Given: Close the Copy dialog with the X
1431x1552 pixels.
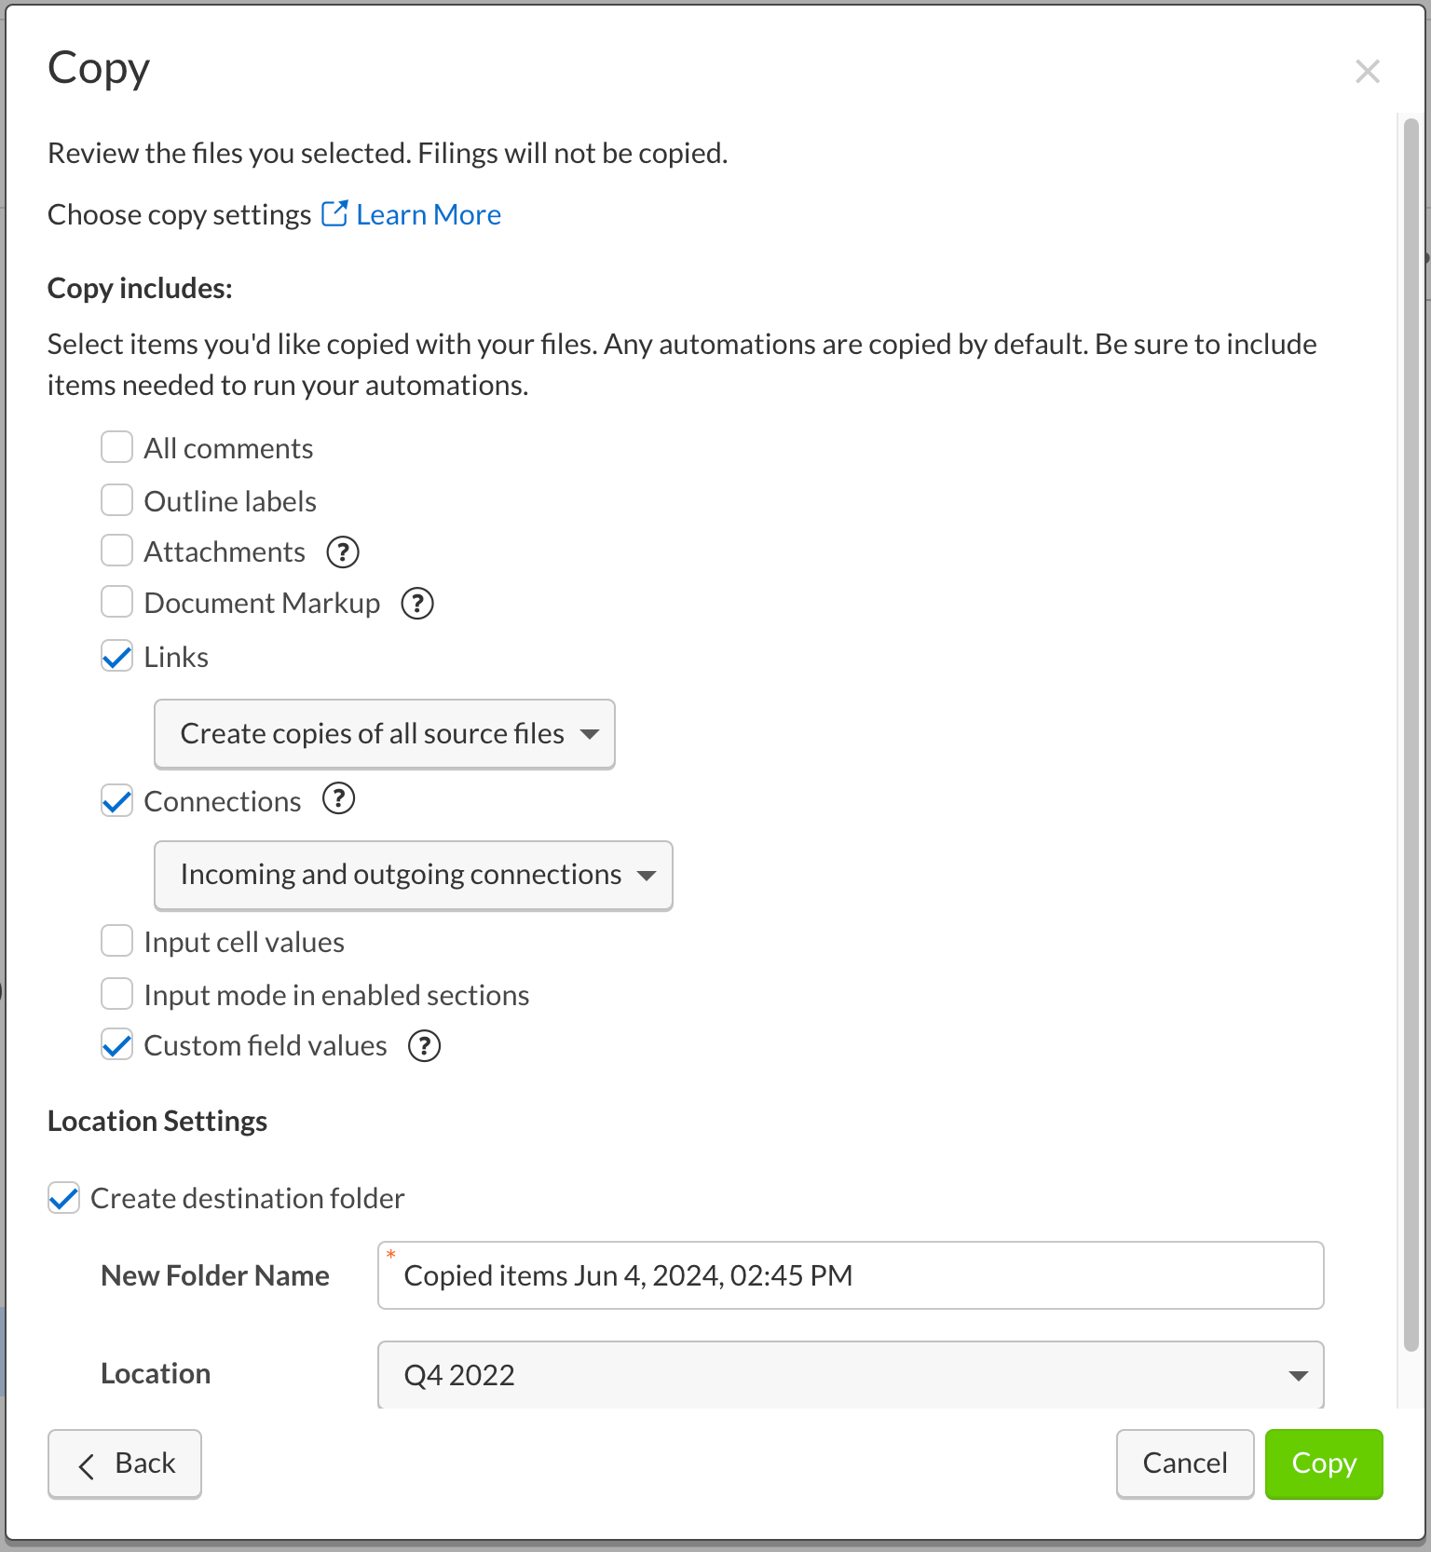Looking at the screenshot, I should pos(1368,71).
